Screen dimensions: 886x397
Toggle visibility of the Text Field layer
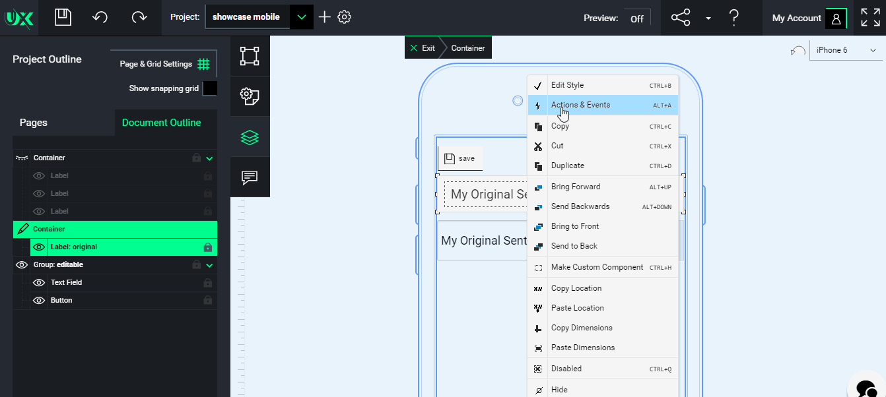click(39, 282)
